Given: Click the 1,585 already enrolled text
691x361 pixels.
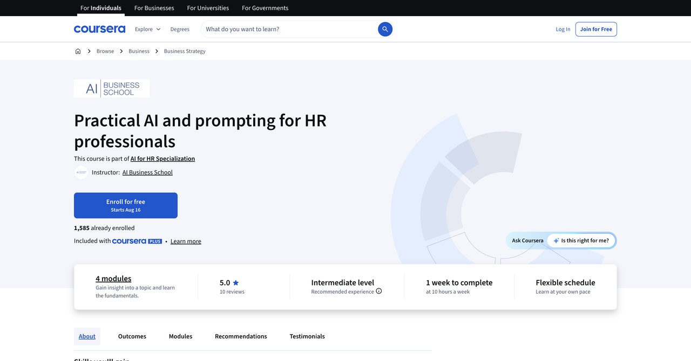Looking at the screenshot, I should [104, 228].
